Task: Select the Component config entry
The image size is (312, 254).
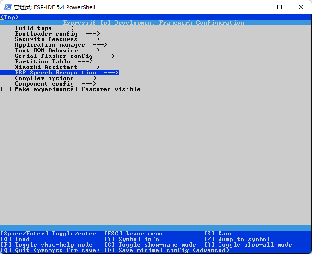Action: [x=55, y=84]
